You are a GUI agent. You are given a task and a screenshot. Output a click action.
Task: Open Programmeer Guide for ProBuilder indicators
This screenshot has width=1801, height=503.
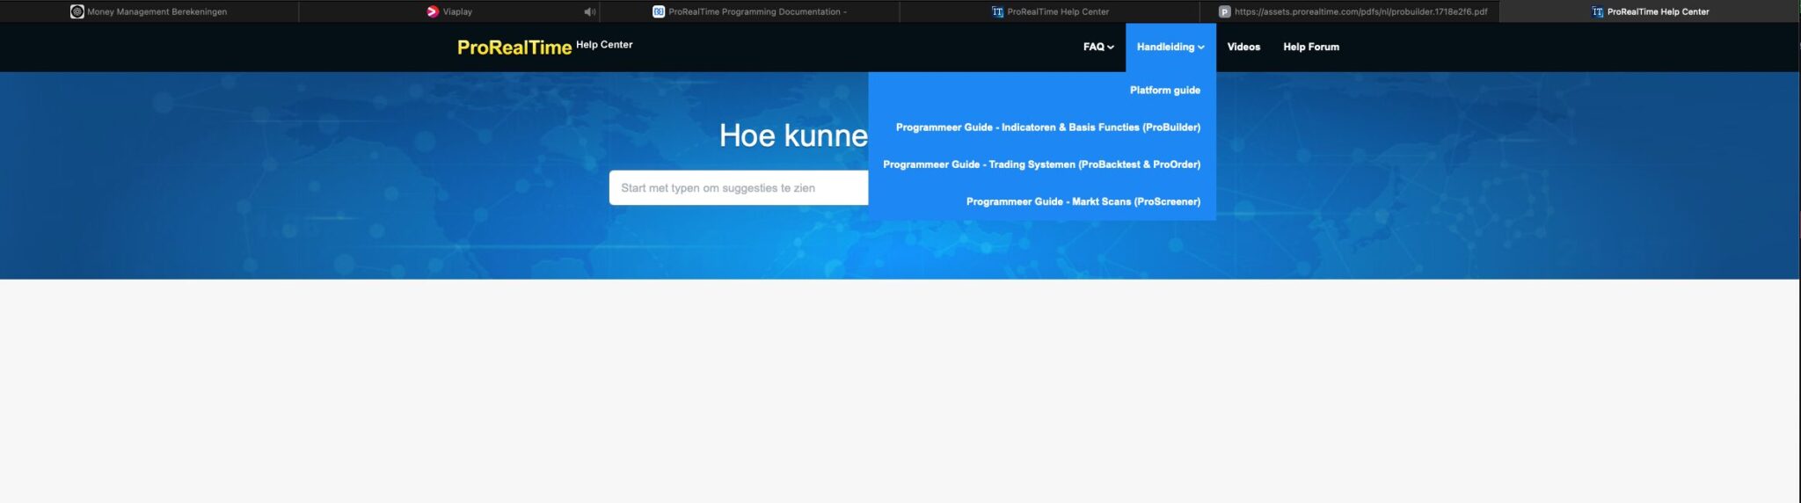[x=1048, y=127]
